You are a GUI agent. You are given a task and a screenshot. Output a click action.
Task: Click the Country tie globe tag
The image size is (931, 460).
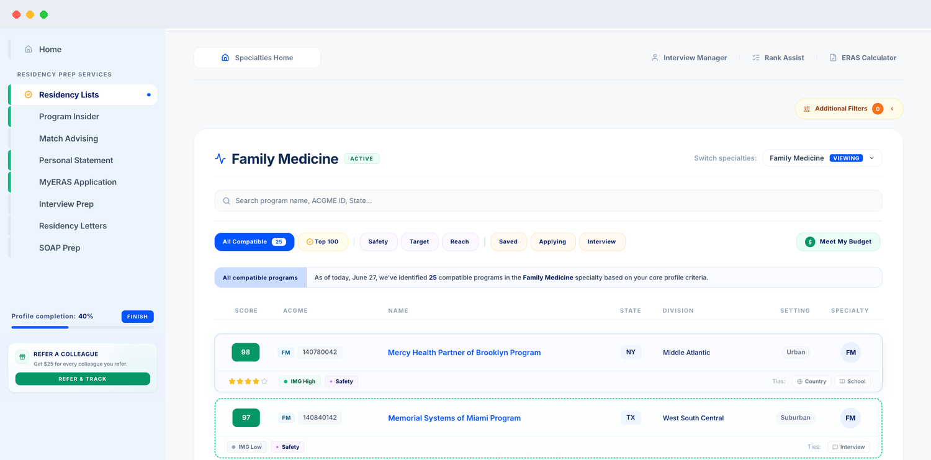click(811, 381)
